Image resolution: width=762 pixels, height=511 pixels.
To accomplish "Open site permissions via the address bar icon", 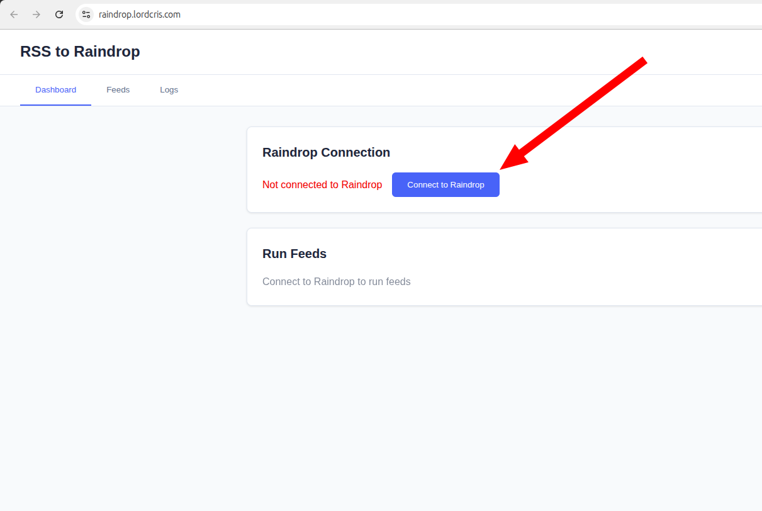I will tap(85, 14).
